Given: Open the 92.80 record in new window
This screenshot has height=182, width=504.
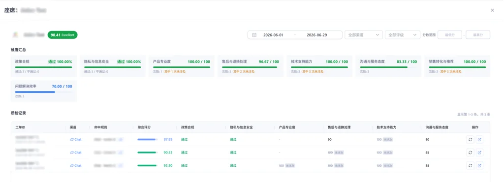Looking at the screenshot, I should (x=479, y=166).
